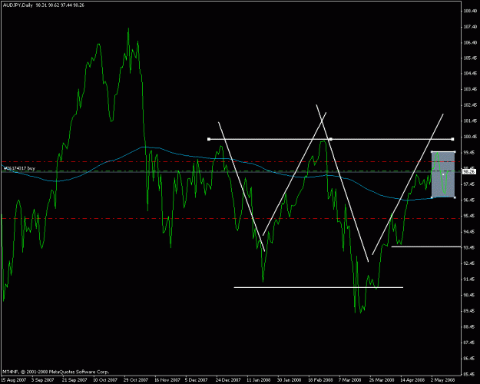Click the 26 Mar 2008 date label
Viewport: 480px width, 384px height.
[x=382, y=380]
